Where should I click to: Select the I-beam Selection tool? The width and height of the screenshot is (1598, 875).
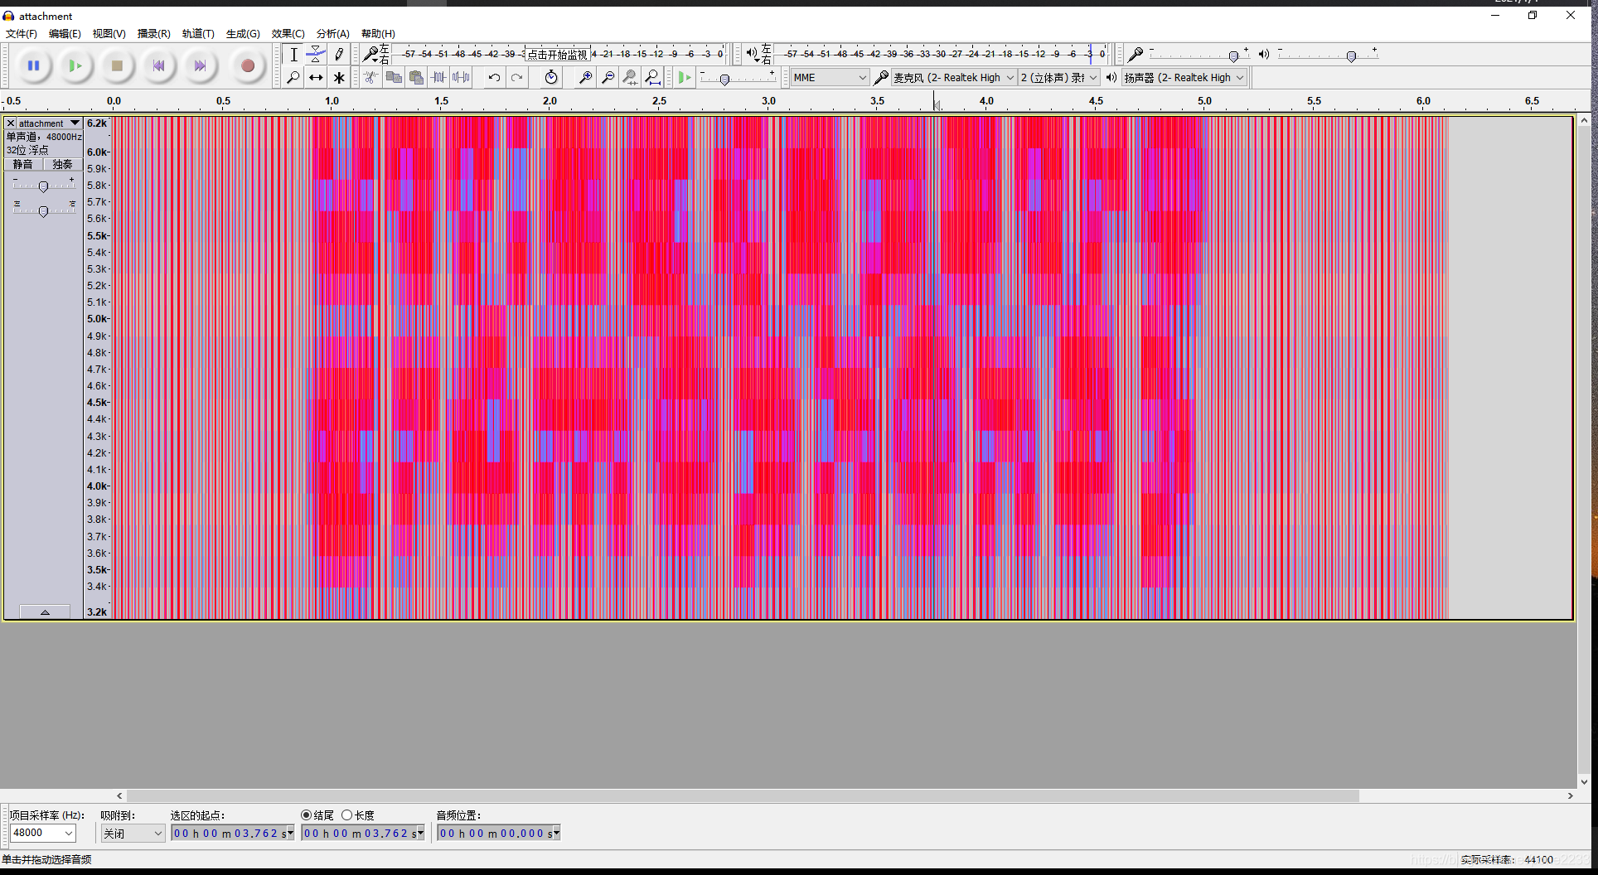pyautogui.click(x=293, y=55)
